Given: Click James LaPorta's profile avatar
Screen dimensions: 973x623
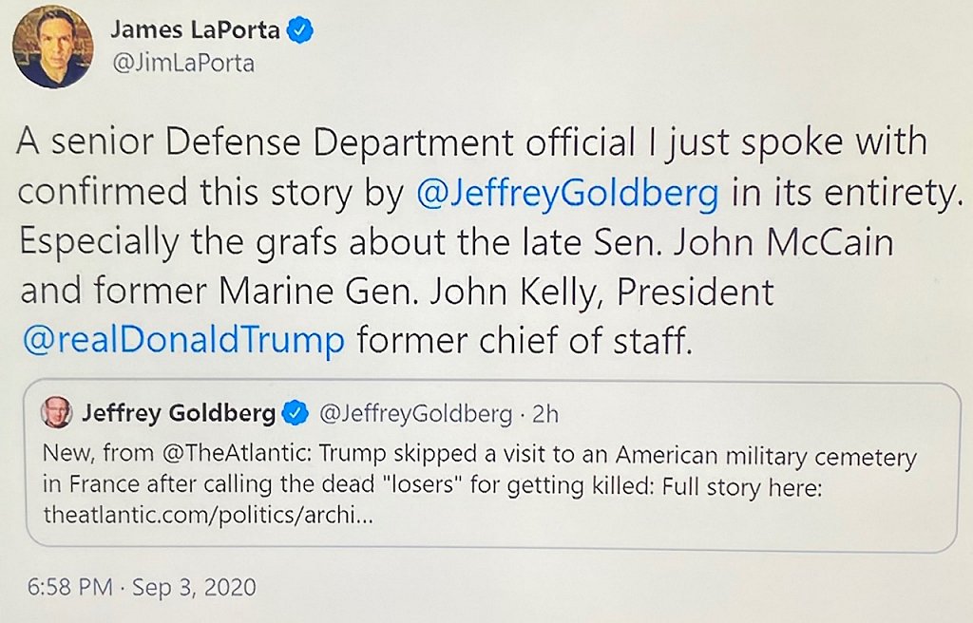Looking at the screenshot, I should pos(53,47).
